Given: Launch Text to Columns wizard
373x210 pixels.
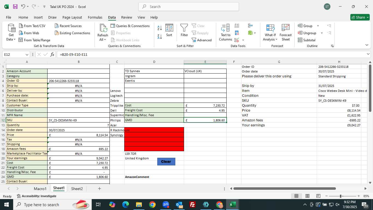Looking at the screenshot, I should [226, 33].
